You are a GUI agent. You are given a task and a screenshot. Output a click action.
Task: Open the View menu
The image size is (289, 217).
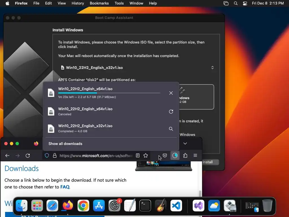(62, 3)
